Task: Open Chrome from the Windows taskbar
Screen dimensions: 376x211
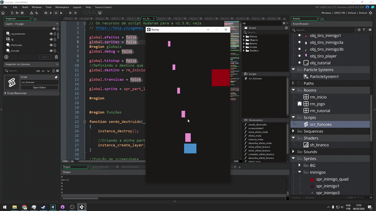Action: [x=24, y=207]
